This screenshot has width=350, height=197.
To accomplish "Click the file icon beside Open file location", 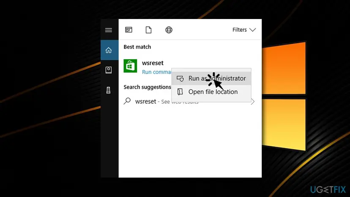I will (180, 92).
